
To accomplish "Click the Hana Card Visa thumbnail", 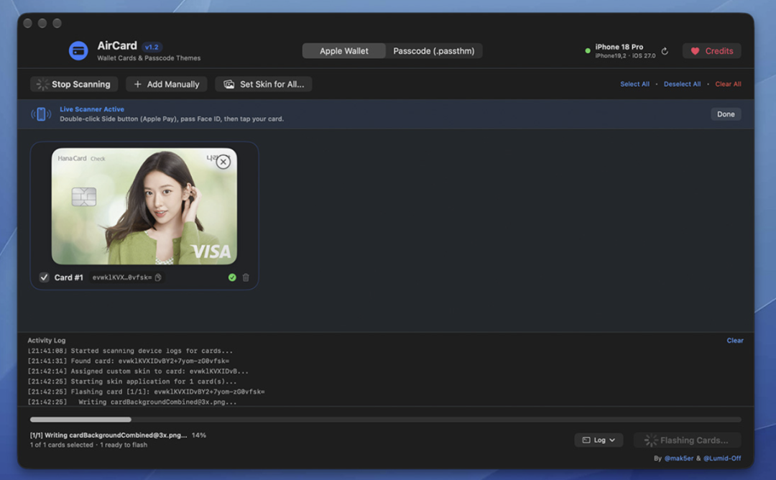I will (x=144, y=206).
